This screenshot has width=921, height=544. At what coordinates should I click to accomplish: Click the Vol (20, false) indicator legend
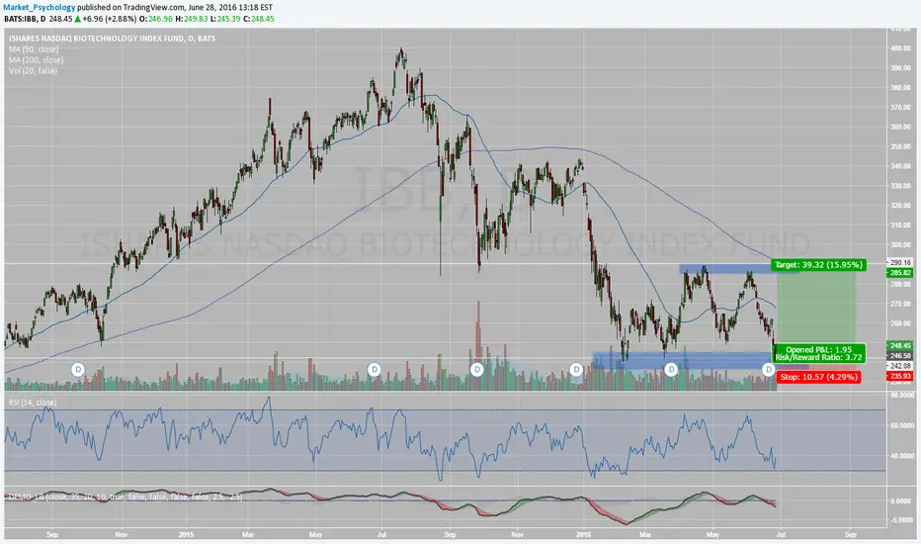tap(33, 70)
